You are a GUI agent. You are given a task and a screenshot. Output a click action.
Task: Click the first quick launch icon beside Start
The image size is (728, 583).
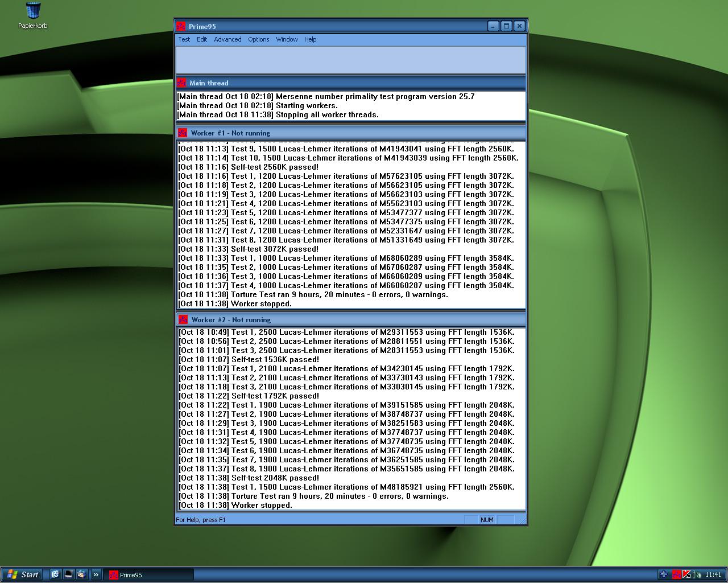point(55,574)
